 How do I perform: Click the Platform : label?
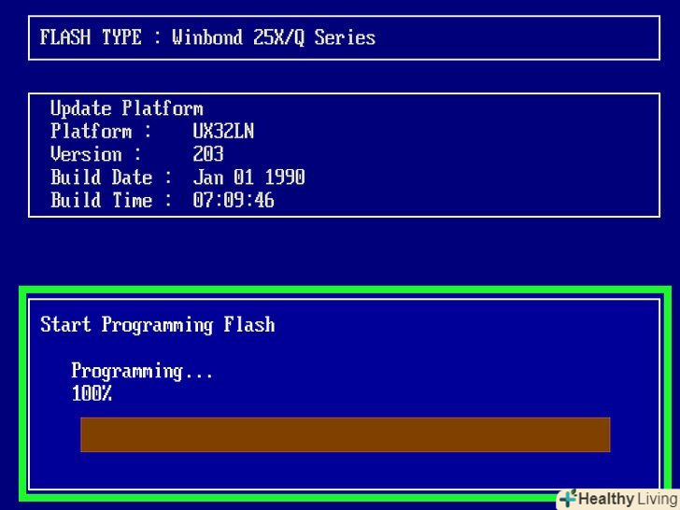click(x=101, y=131)
